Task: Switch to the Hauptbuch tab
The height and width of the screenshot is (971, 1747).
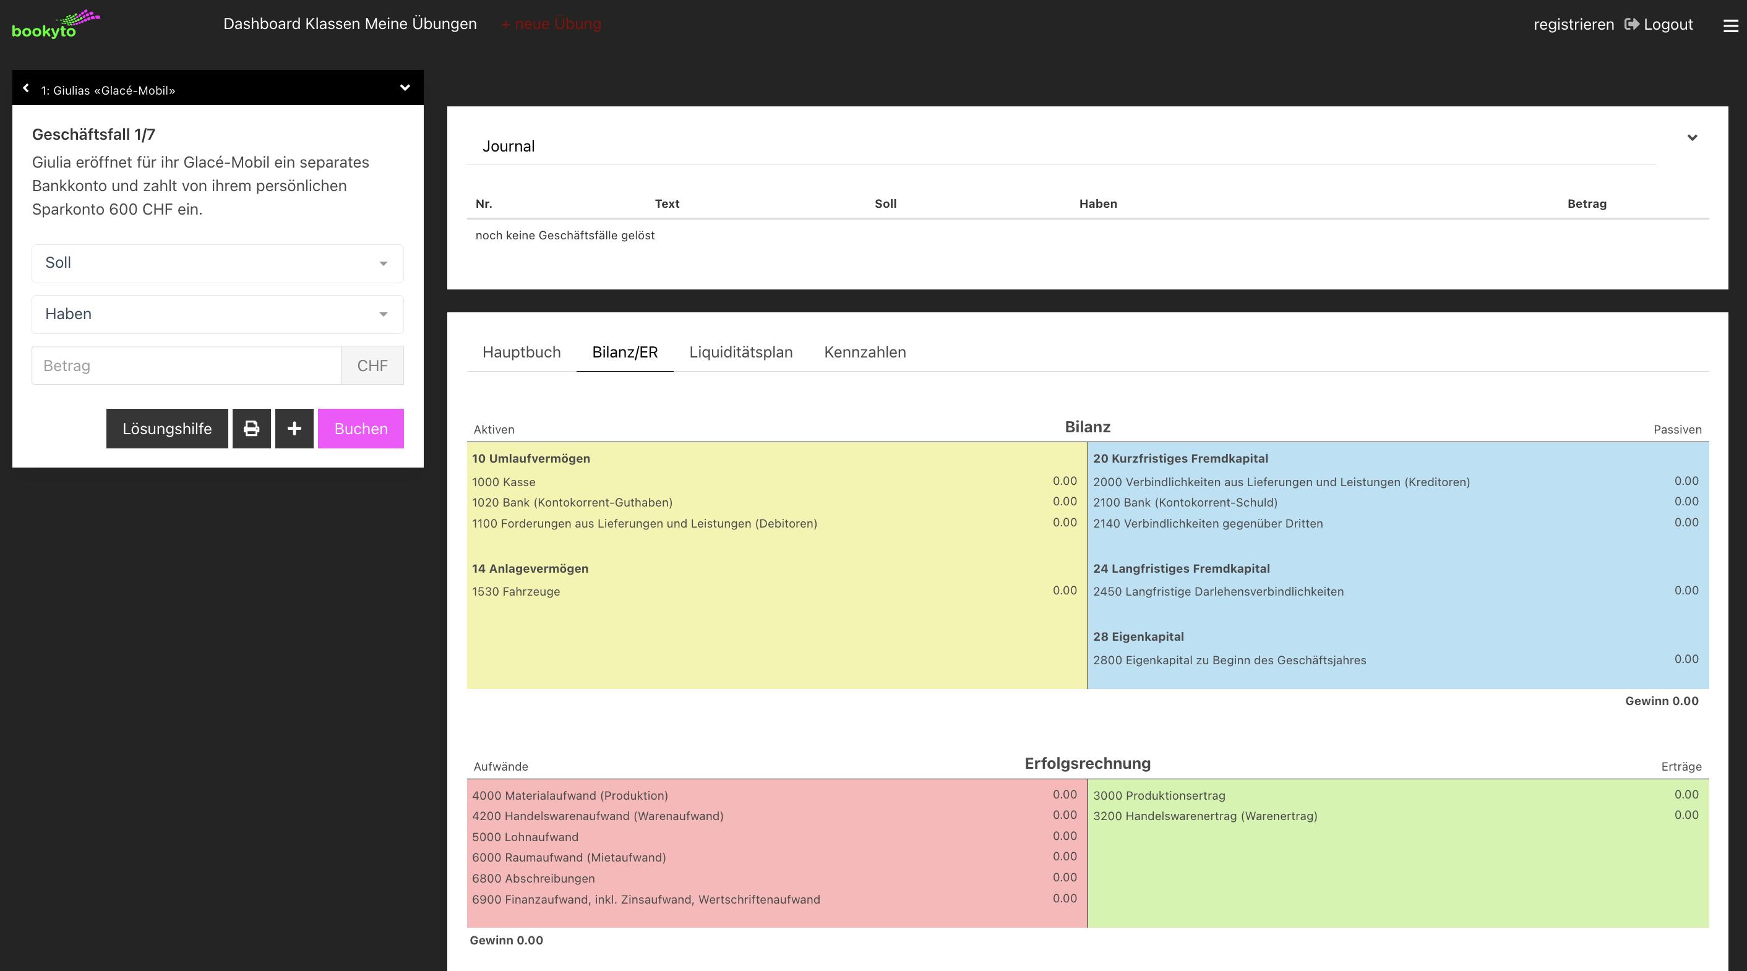Action: 521,352
